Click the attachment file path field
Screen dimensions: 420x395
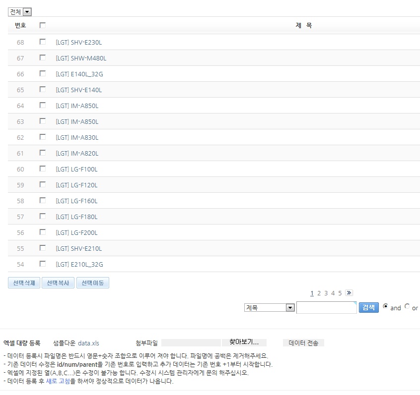[191, 342]
